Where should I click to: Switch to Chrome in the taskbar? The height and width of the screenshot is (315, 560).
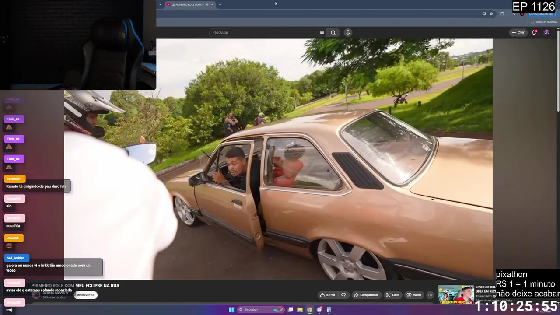pyautogui.click(x=310, y=310)
